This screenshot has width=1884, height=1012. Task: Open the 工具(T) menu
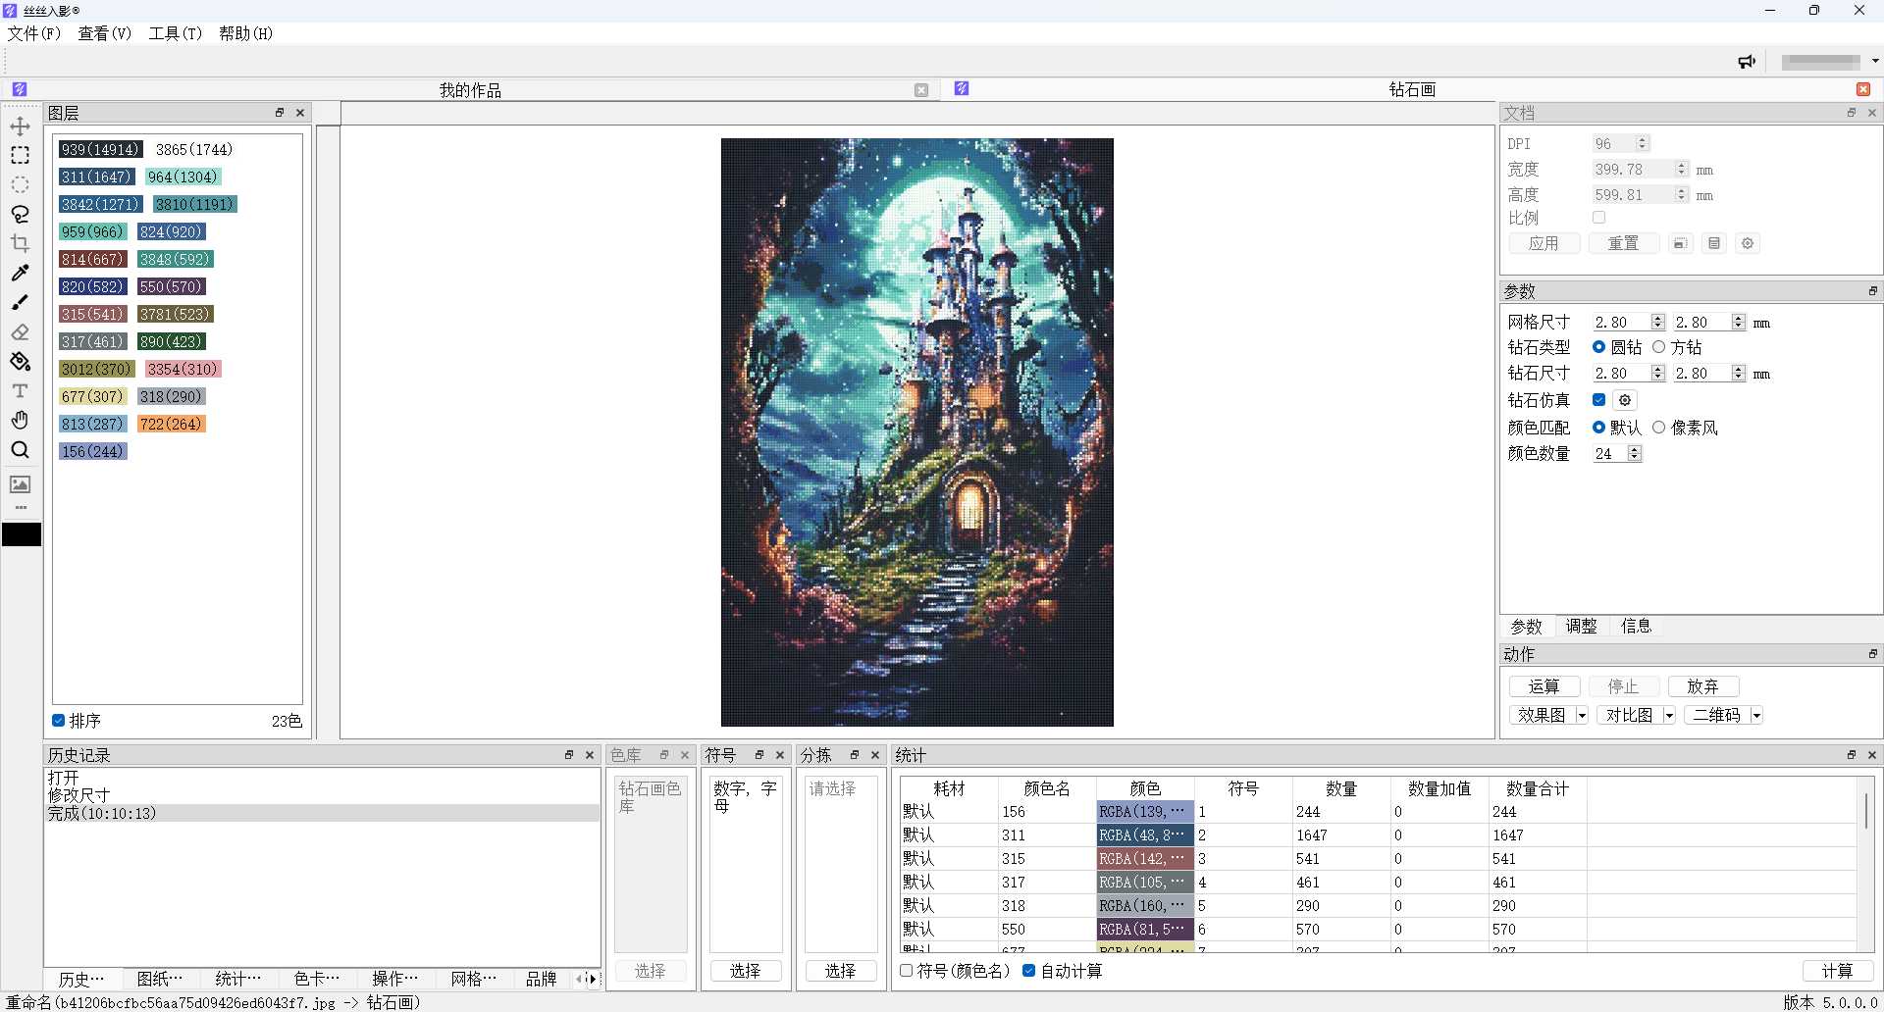[175, 33]
